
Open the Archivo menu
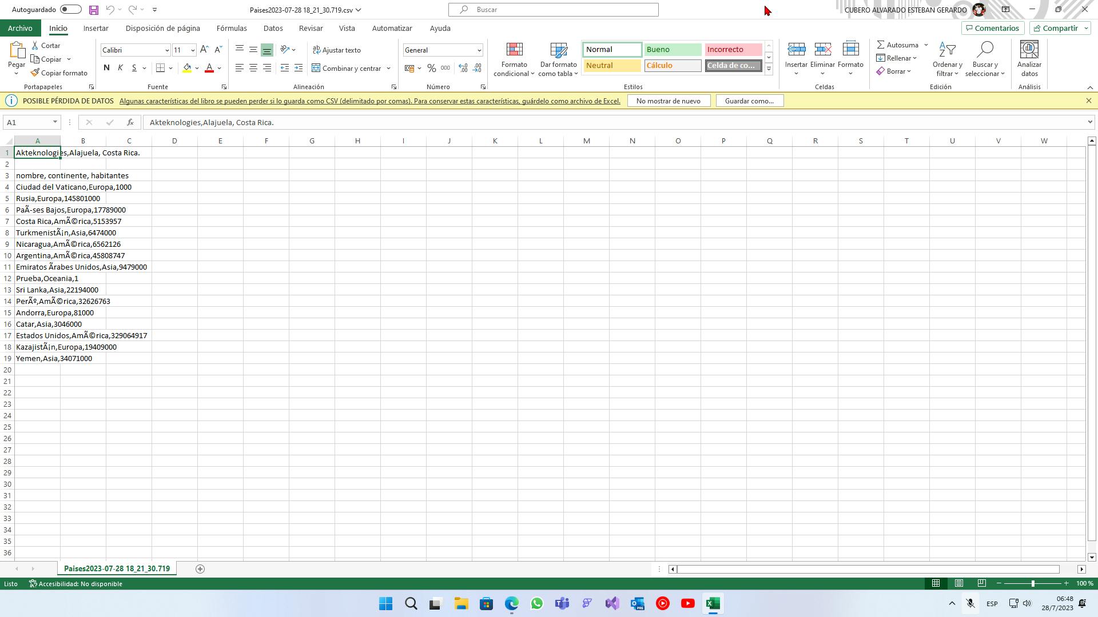click(x=20, y=28)
